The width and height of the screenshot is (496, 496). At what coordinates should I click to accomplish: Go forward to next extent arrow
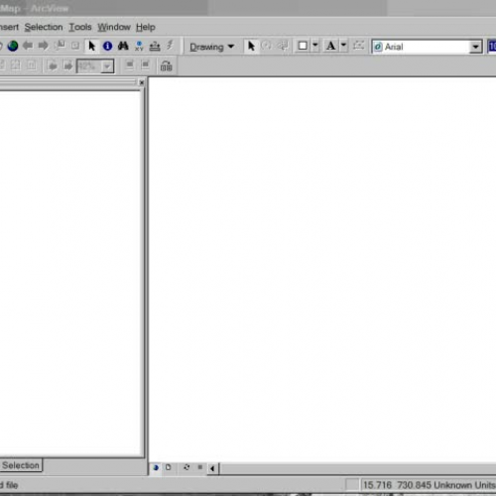point(43,46)
